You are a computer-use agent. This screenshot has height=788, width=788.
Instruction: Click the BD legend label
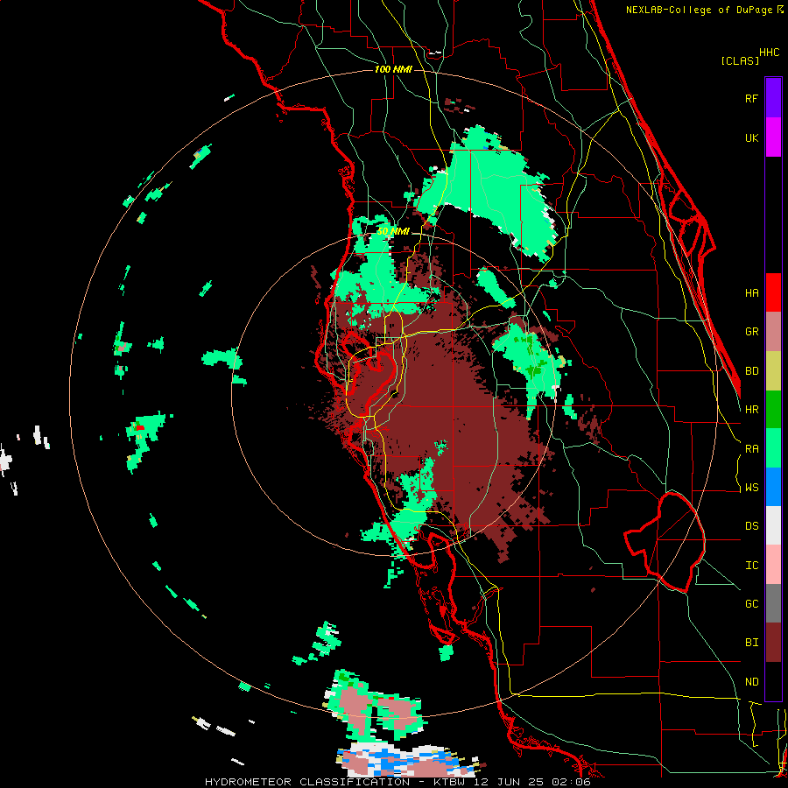(751, 371)
